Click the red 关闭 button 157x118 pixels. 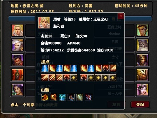coord(140,105)
